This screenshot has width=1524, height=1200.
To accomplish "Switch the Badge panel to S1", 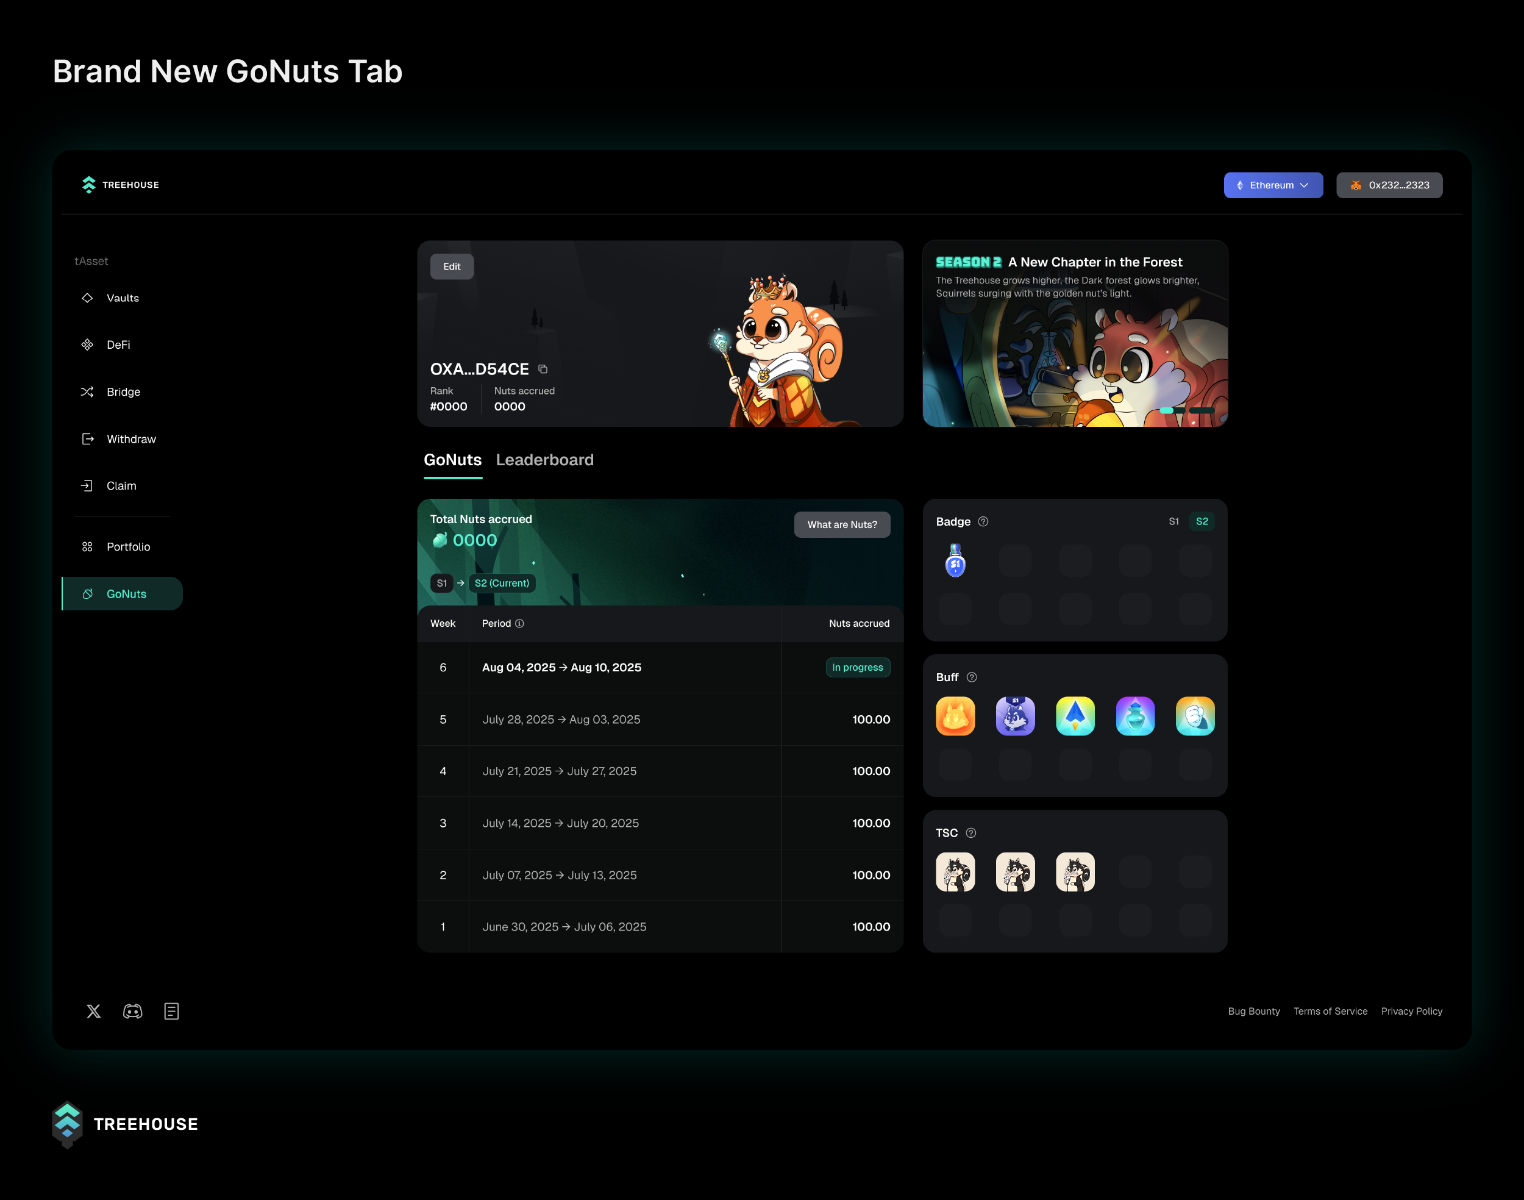I will [x=1173, y=521].
